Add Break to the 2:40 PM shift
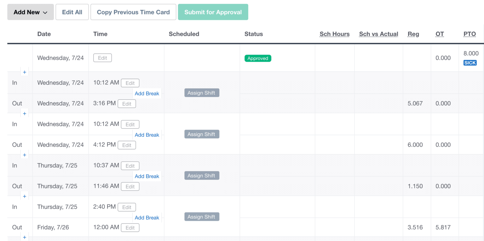Screen dimensions: 484x241 [x=147, y=218]
